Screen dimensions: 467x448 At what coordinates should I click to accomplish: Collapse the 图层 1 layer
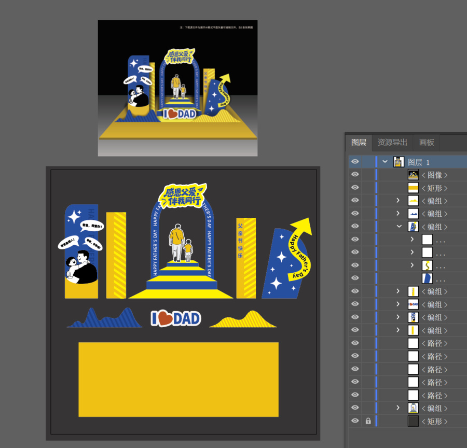(385, 162)
